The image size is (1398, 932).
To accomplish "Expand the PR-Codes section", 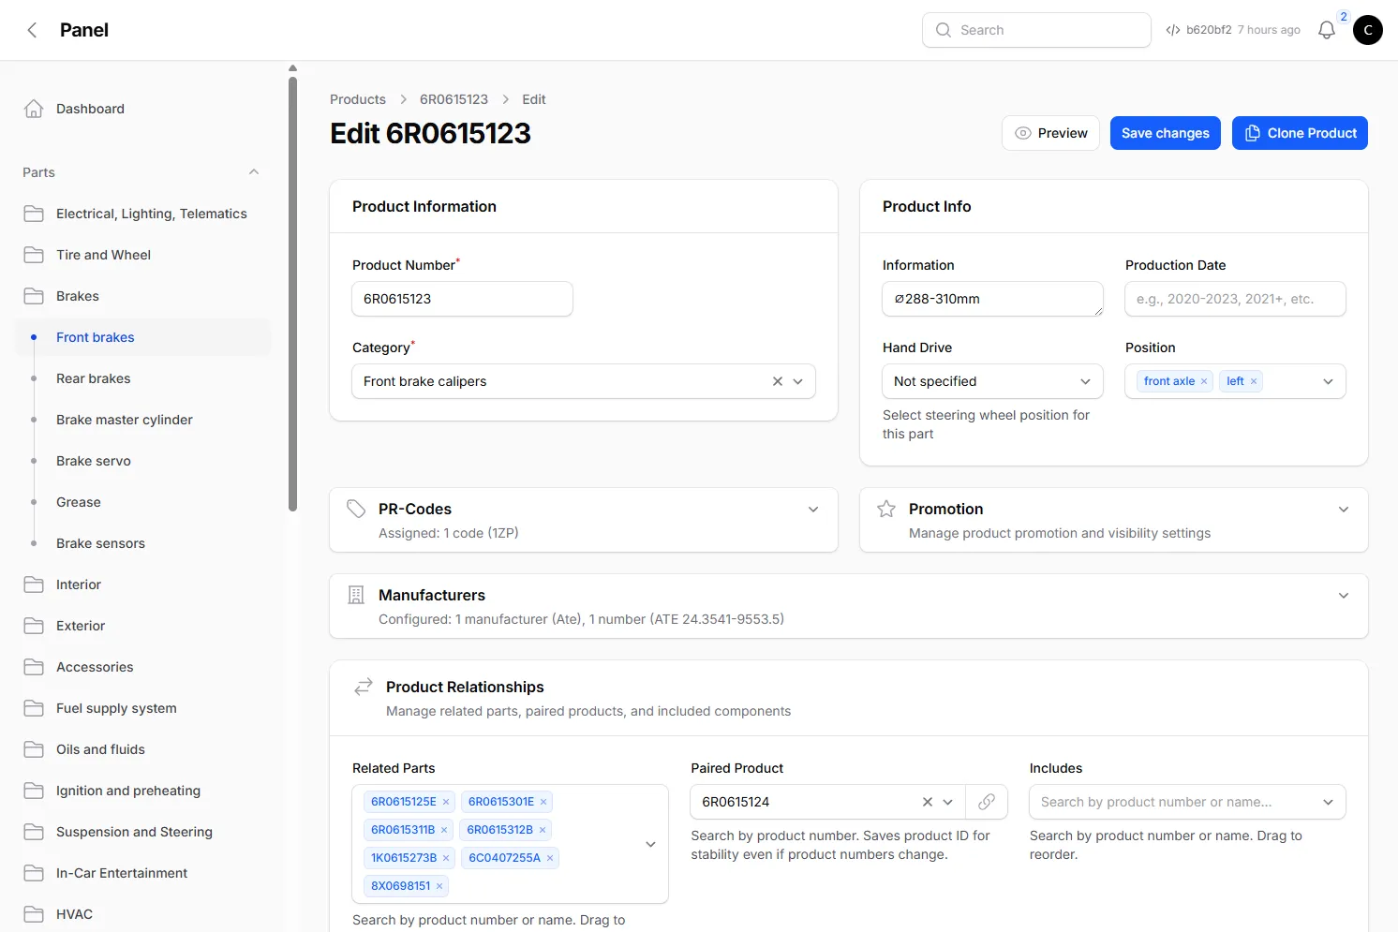I will [813, 510].
